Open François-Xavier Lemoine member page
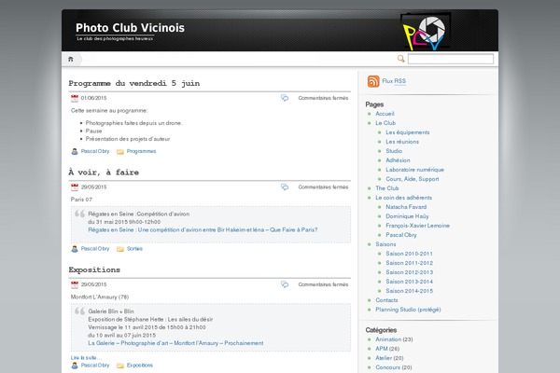This screenshot has height=373, width=560. 417,226
